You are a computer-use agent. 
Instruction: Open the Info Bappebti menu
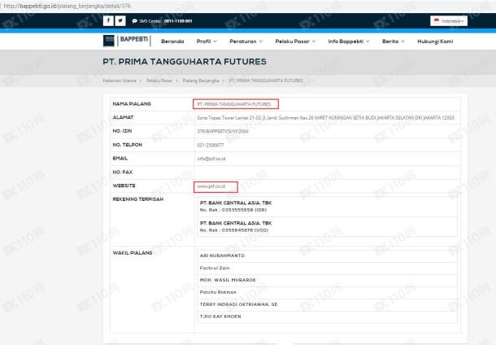(x=346, y=41)
